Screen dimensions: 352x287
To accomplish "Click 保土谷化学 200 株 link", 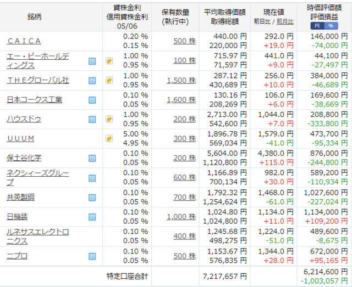I will point(185,158).
